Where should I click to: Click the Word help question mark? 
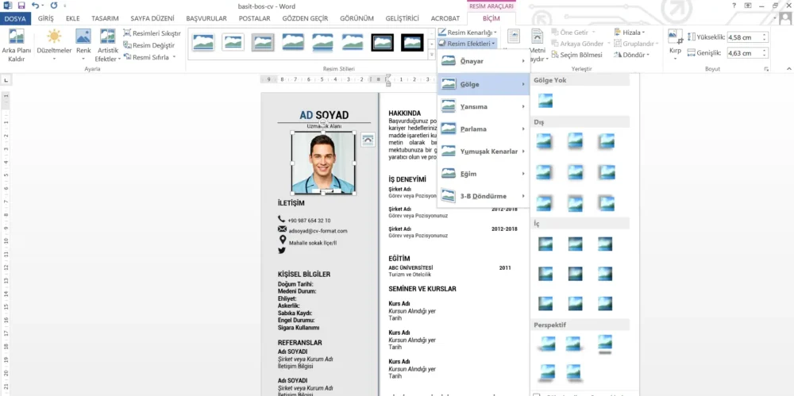(734, 6)
